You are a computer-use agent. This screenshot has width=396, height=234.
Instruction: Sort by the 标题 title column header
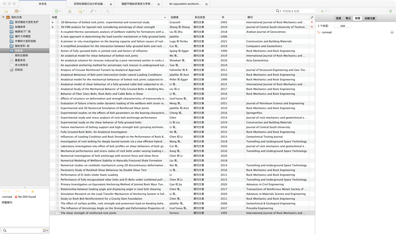pyautogui.click(x=109, y=17)
